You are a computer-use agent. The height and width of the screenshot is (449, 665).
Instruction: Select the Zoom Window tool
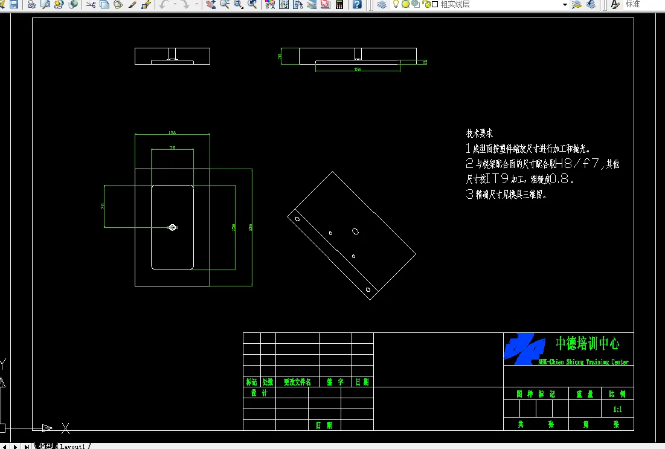point(239,4)
